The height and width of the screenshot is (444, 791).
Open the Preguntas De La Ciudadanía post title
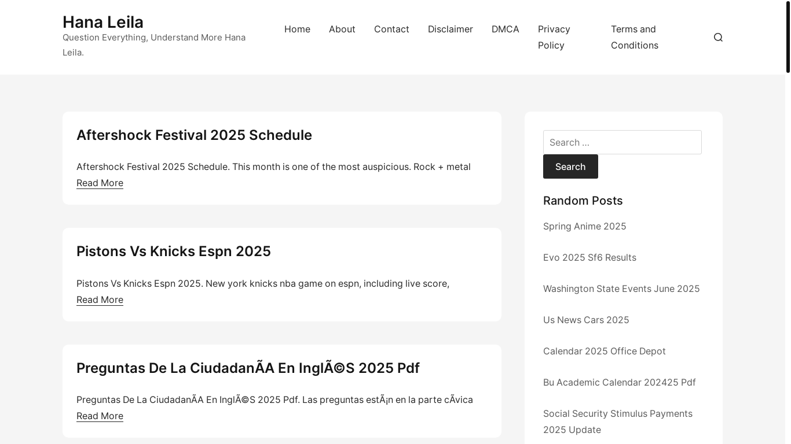coord(248,368)
